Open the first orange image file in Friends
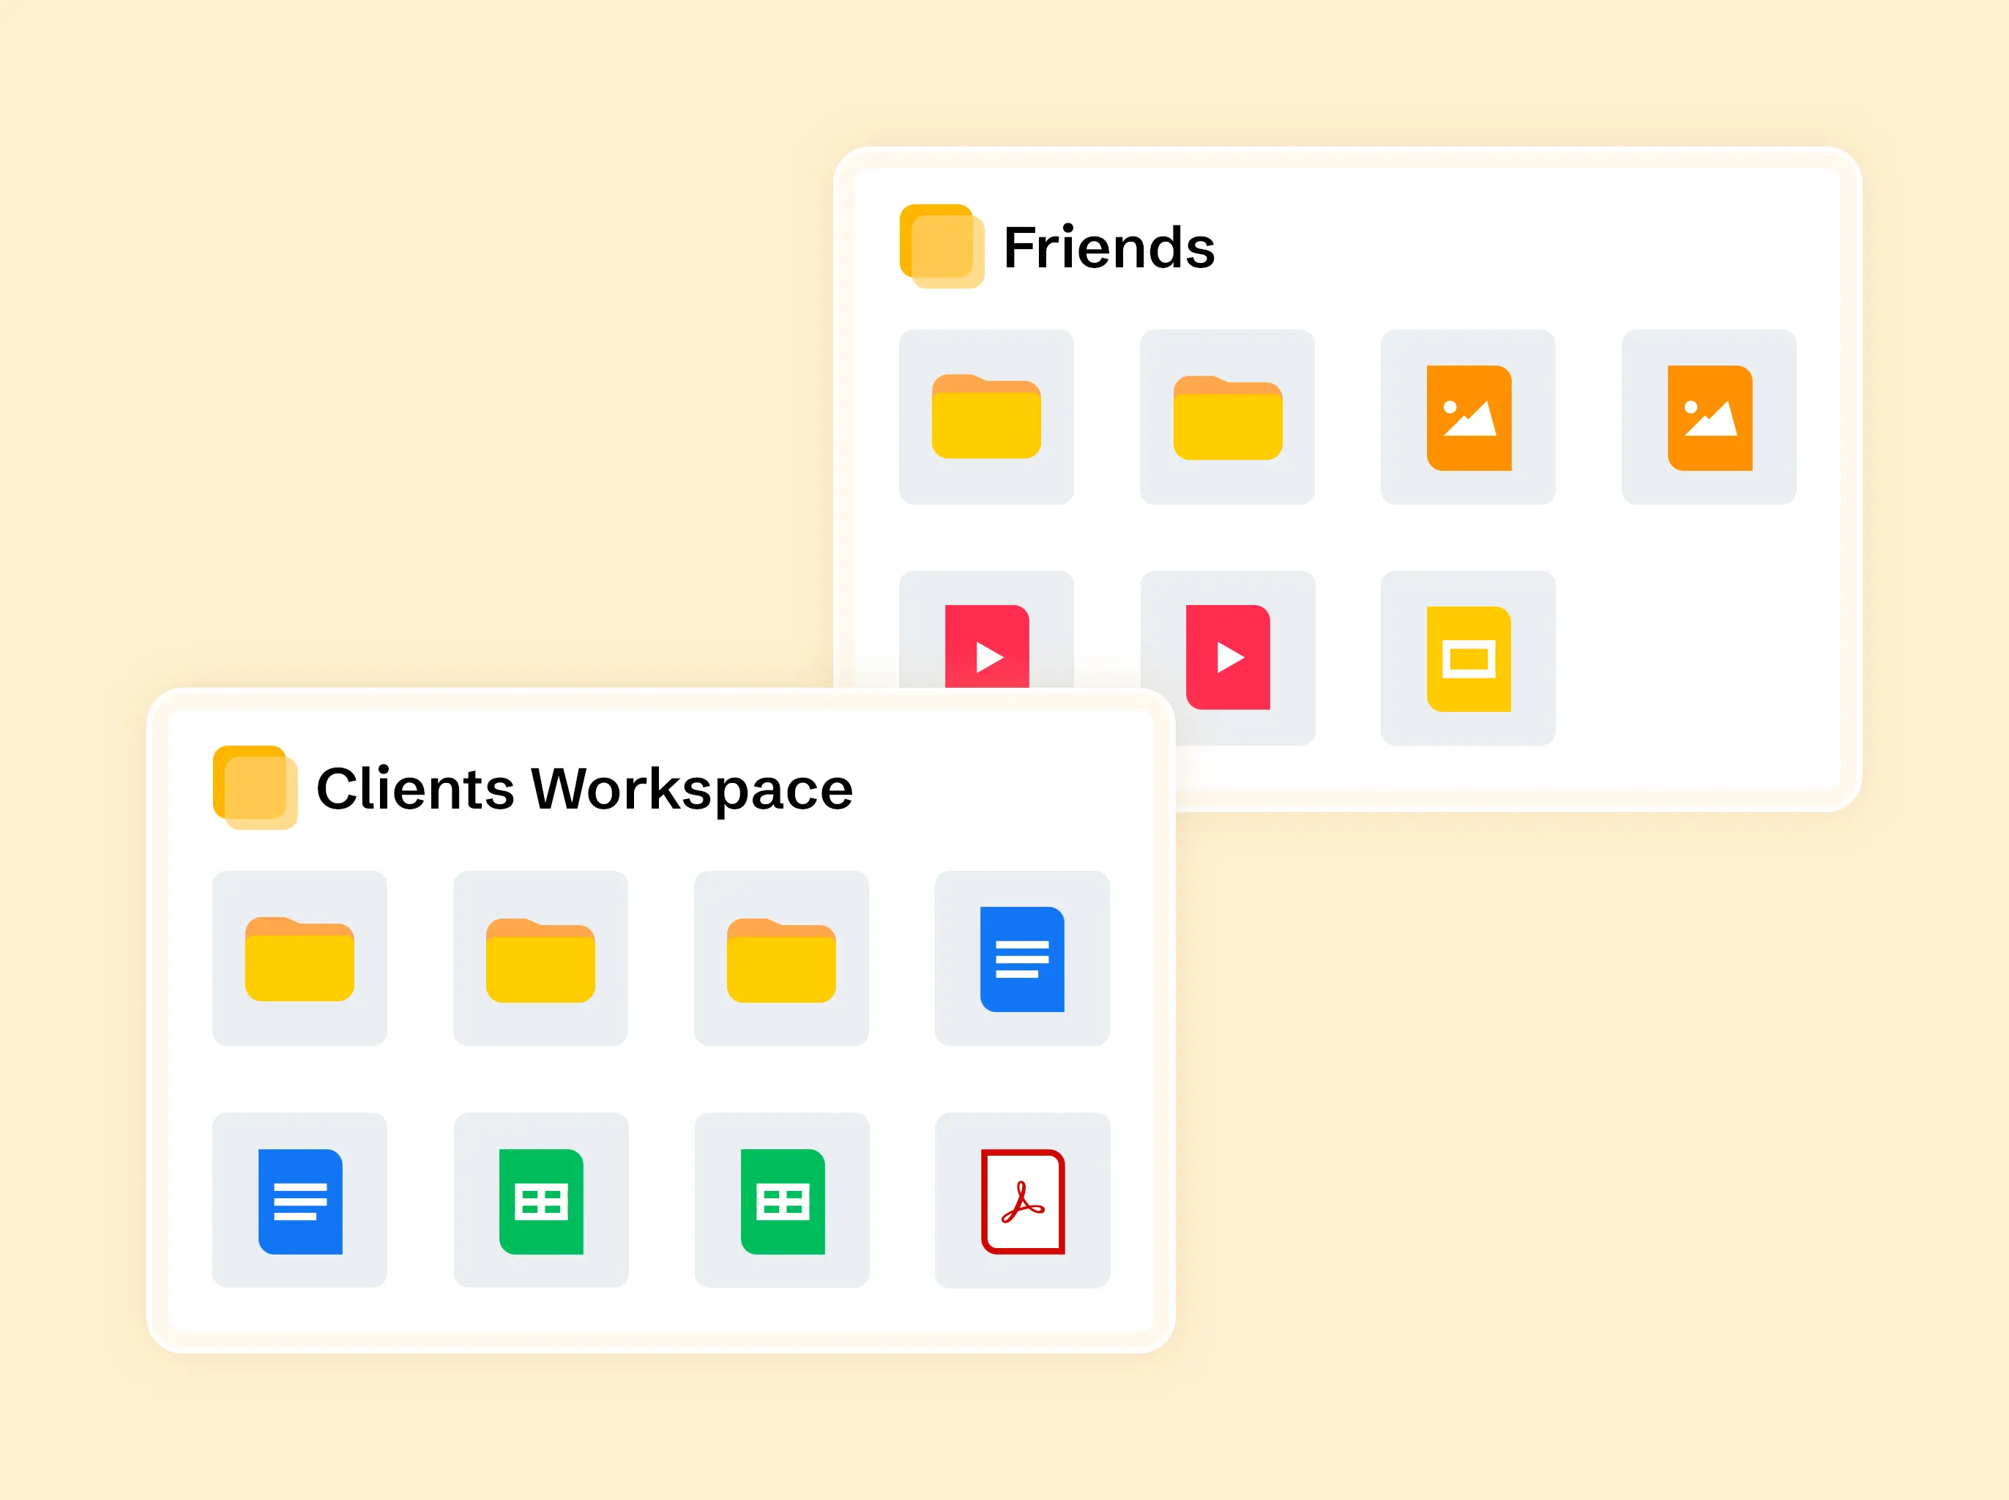 (1468, 417)
